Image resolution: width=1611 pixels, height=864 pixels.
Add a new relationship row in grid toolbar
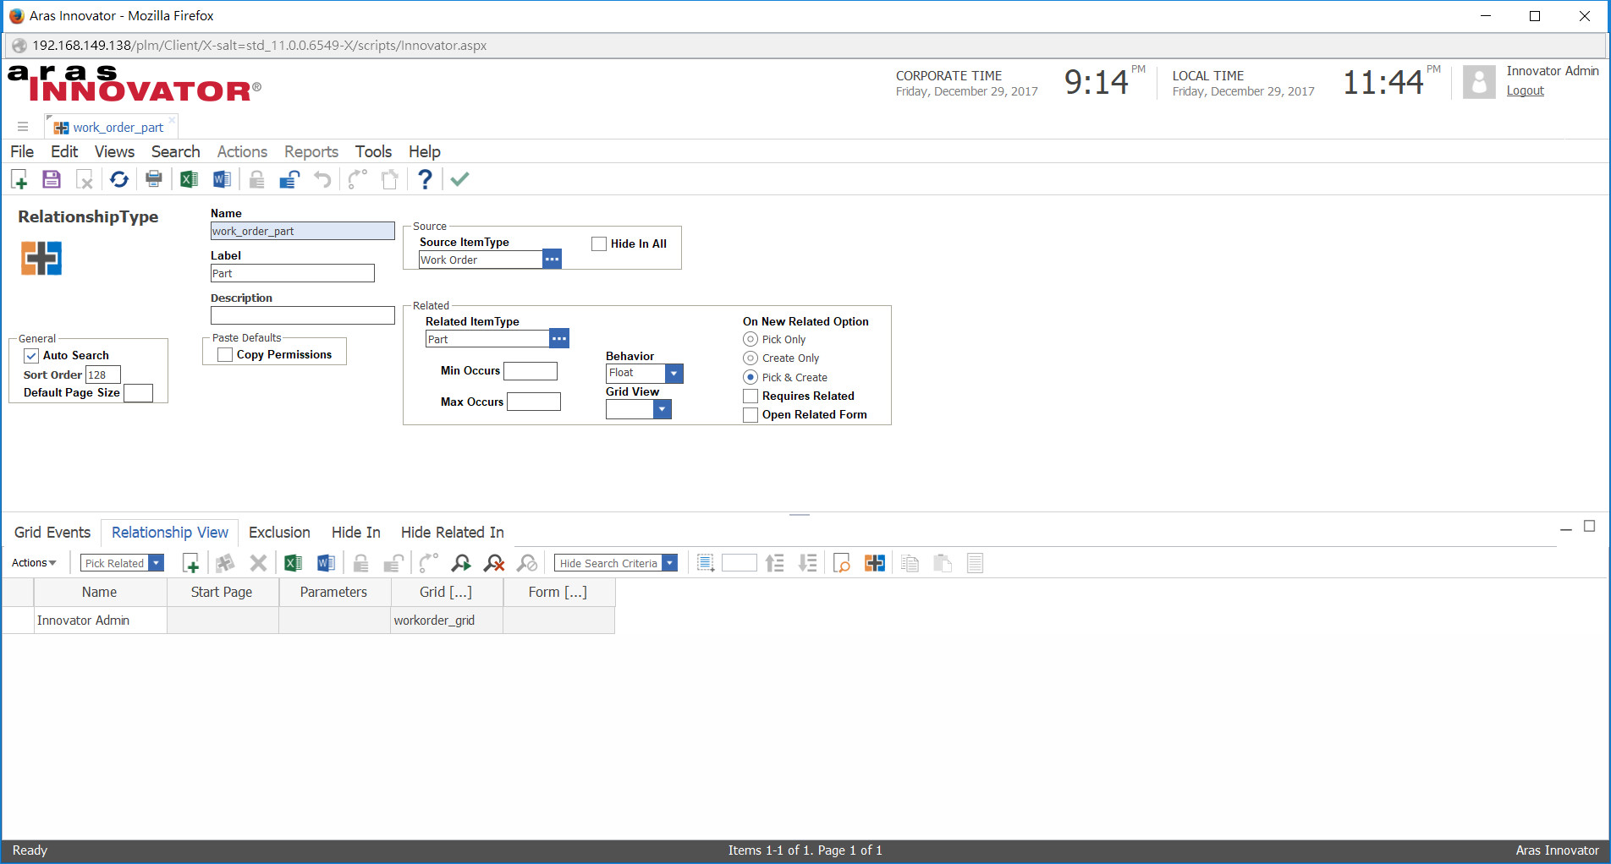(x=191, y=563)
